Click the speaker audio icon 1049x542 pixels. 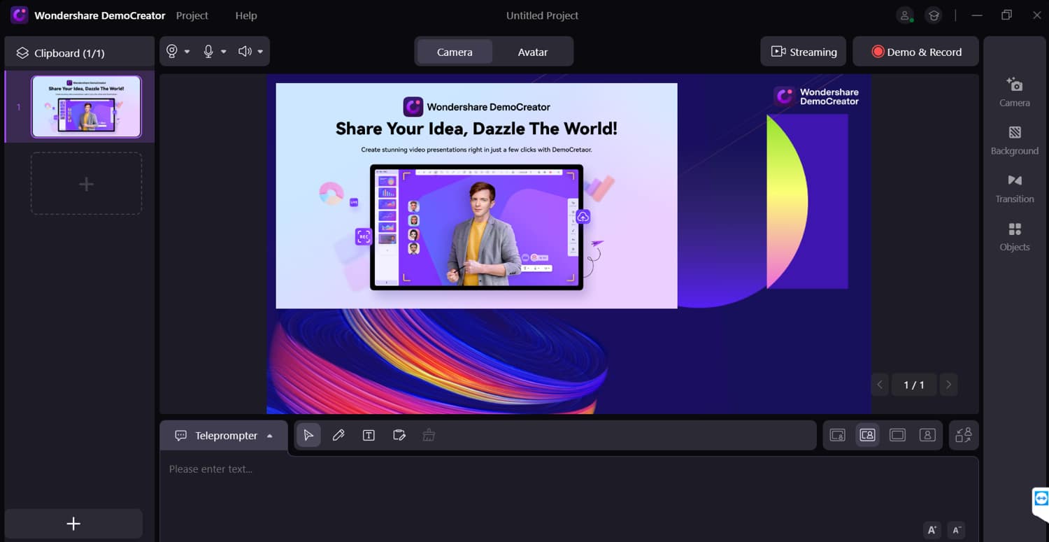click(x=245, y=51)
